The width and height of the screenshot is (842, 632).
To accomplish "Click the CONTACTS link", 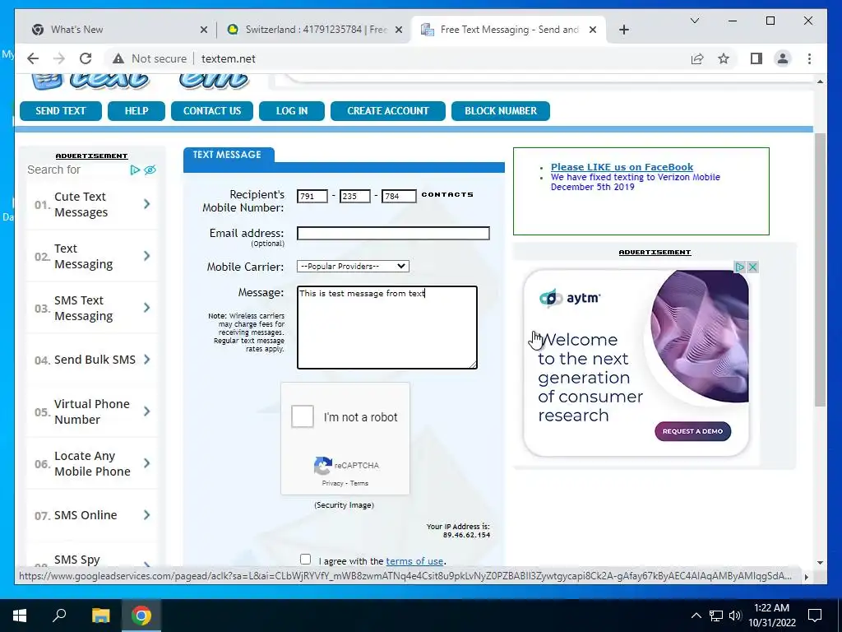I will (x=447, y=194).
